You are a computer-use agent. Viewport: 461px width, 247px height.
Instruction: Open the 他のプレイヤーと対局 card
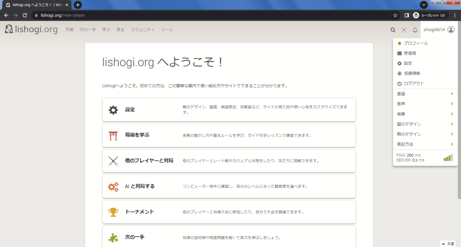coord(229,161)
